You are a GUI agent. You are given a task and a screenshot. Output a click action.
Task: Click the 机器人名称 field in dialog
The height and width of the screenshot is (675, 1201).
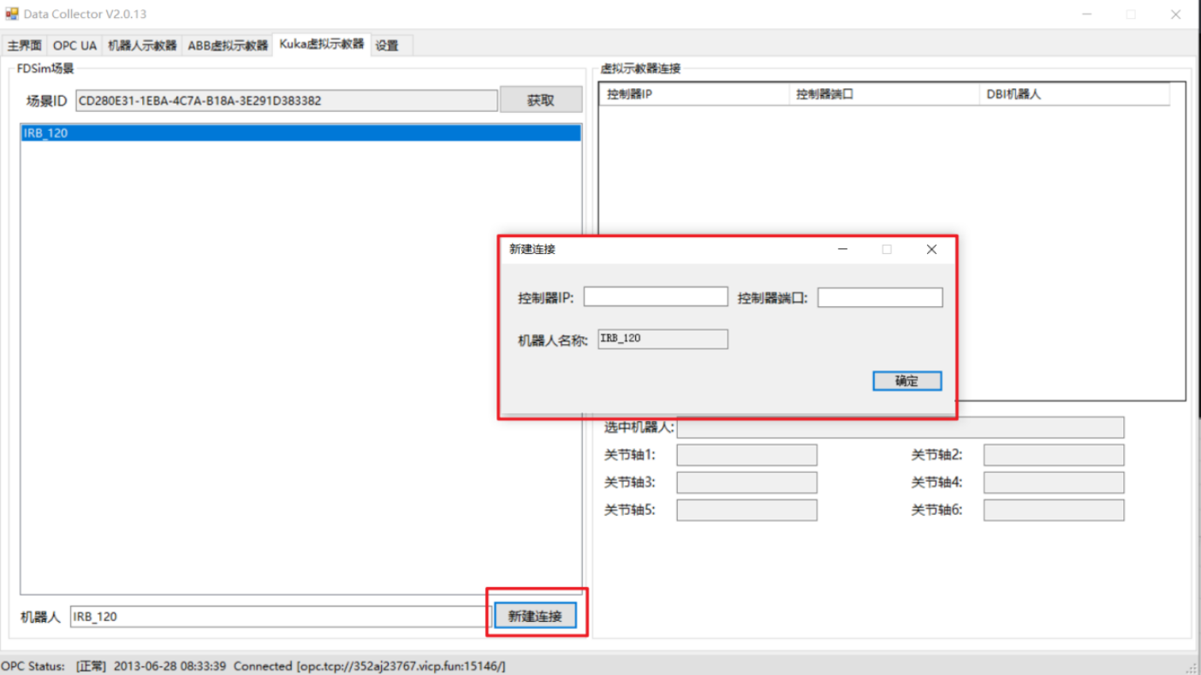click(x=663, y=339)
